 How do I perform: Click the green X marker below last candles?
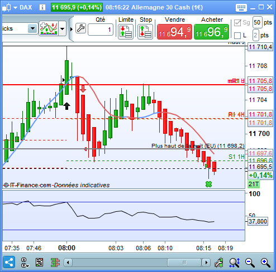click(208, 184)
